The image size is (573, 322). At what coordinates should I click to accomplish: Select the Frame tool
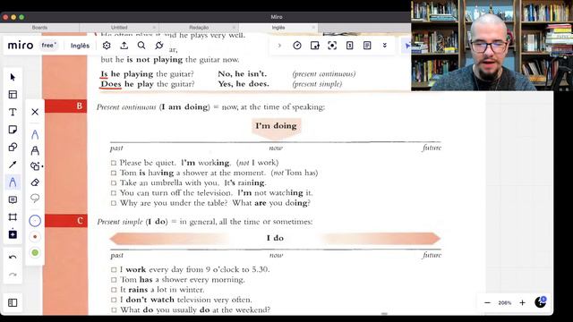pyautogui.click(x=13, y=217)
